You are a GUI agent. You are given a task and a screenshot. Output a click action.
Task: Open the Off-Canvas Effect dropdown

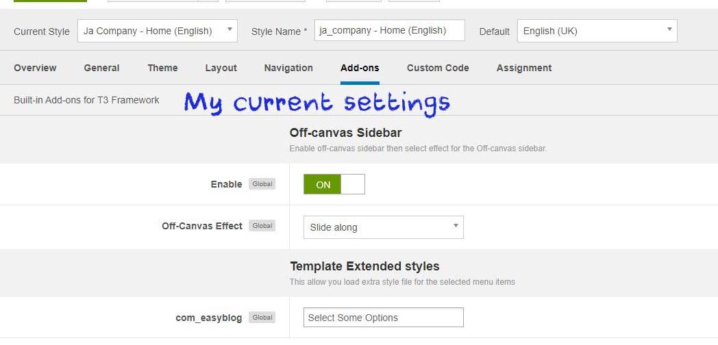(383, 227)
